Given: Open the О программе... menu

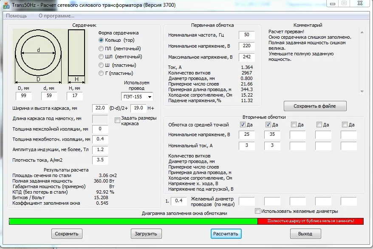Looking at the screenshot, I should [x=57, y=16].
